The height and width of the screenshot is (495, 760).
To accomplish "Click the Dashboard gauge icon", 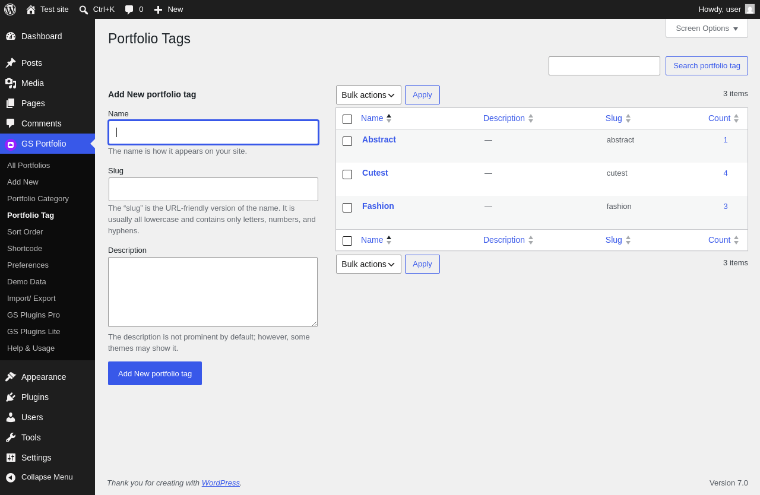I will click(11, 36).
